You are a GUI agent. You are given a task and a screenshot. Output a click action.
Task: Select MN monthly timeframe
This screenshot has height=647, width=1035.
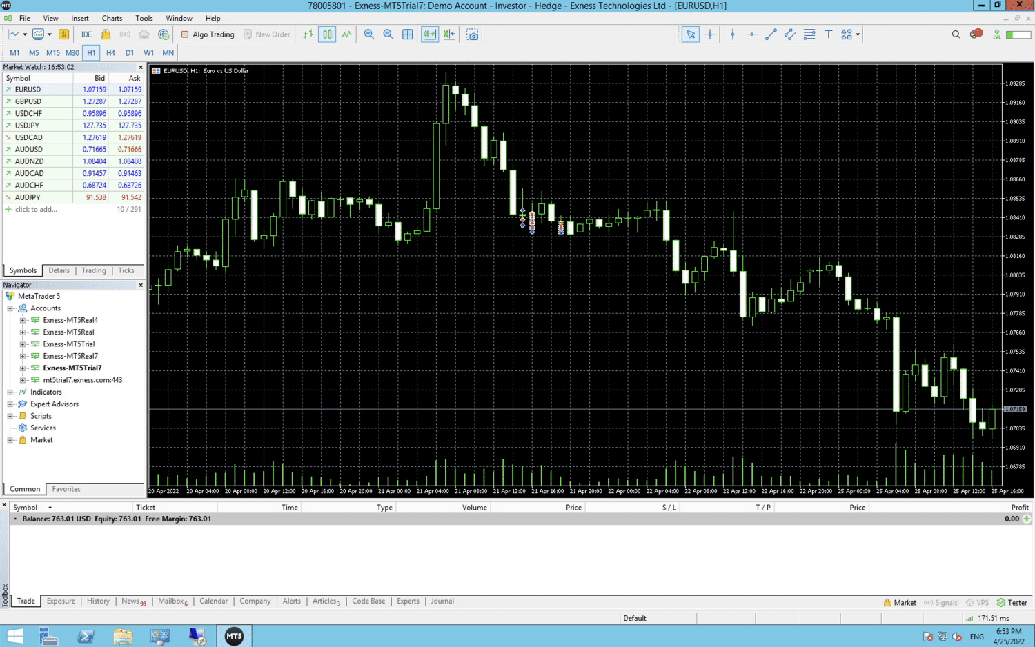168,53
